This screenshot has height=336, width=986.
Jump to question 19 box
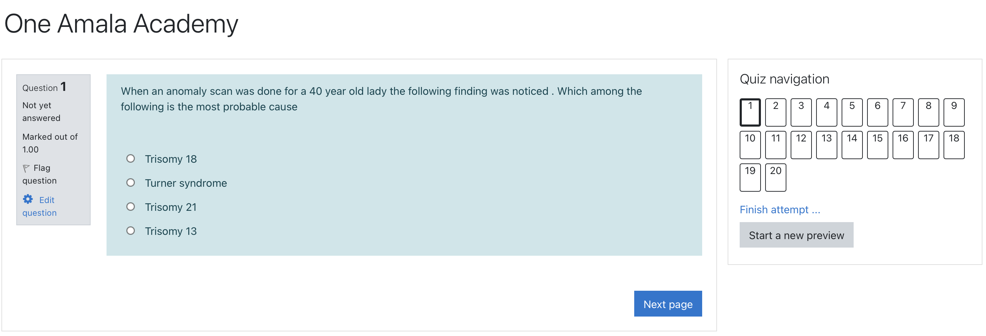(750, 177)
